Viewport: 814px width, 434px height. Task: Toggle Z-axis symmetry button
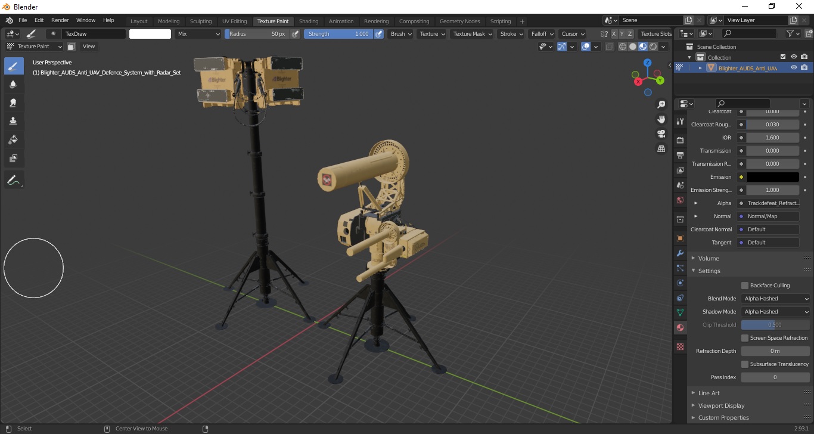point(630,34)
